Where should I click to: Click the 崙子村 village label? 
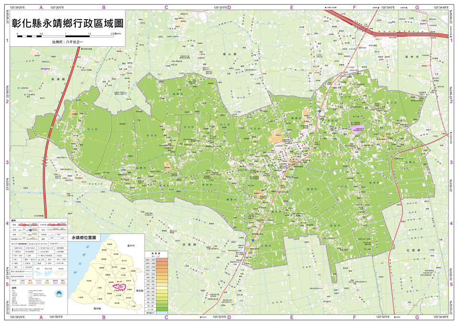[x=391, y=103]
